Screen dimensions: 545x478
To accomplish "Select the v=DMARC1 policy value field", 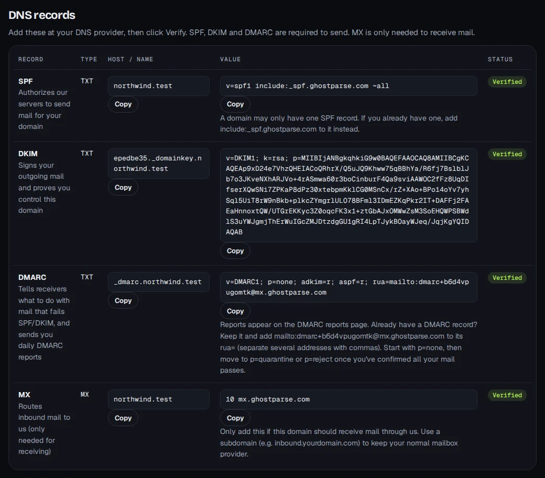I will (348, 287).
